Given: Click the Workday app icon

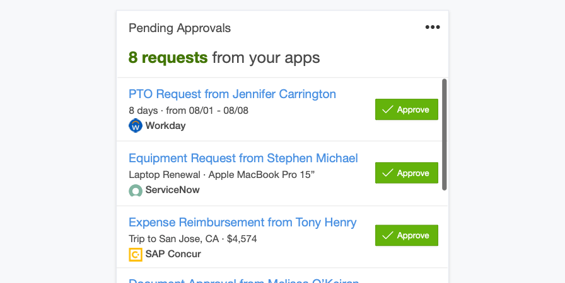Looking at the screenshot, I should pyautogui.click(x=136, y=126).
